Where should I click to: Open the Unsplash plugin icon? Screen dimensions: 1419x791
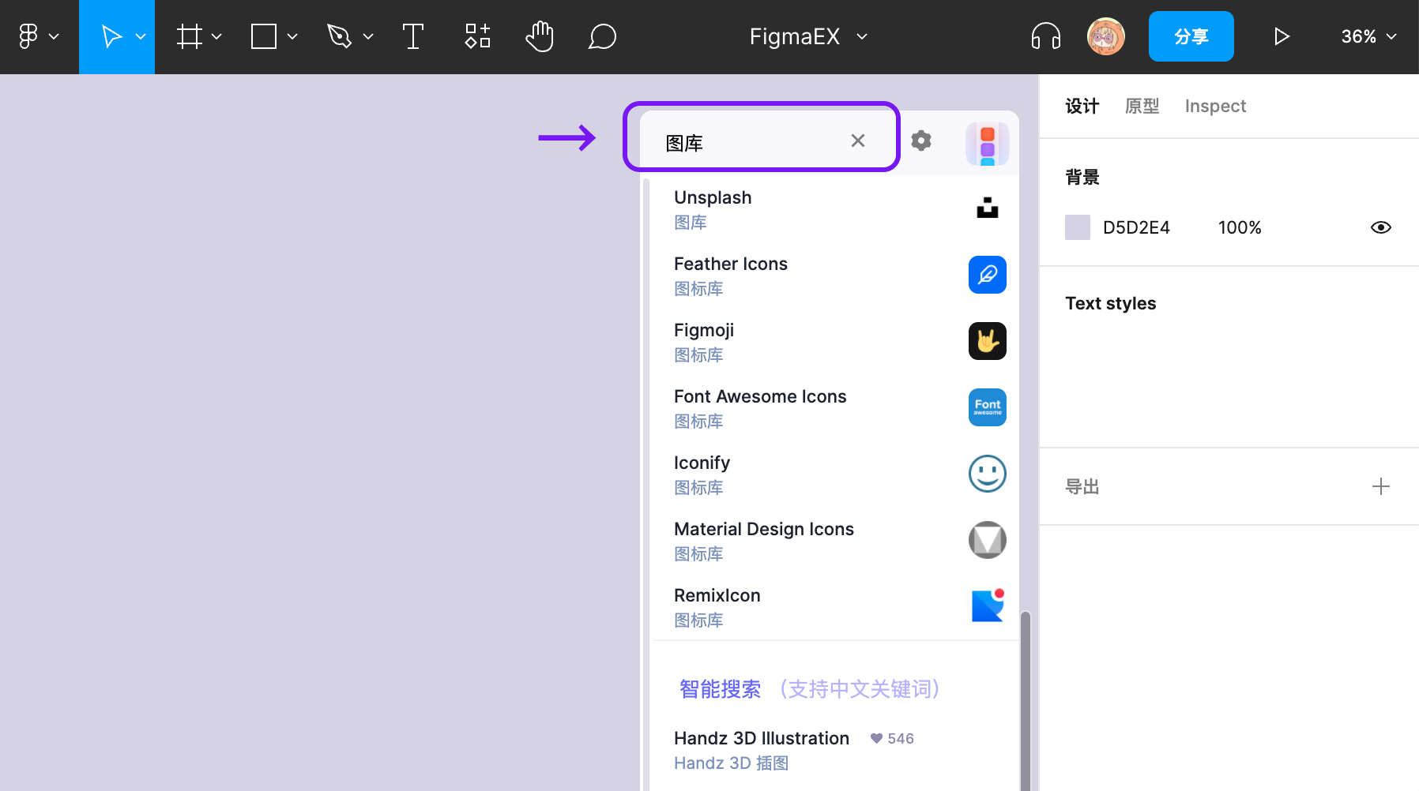click(x=988, y=208)
